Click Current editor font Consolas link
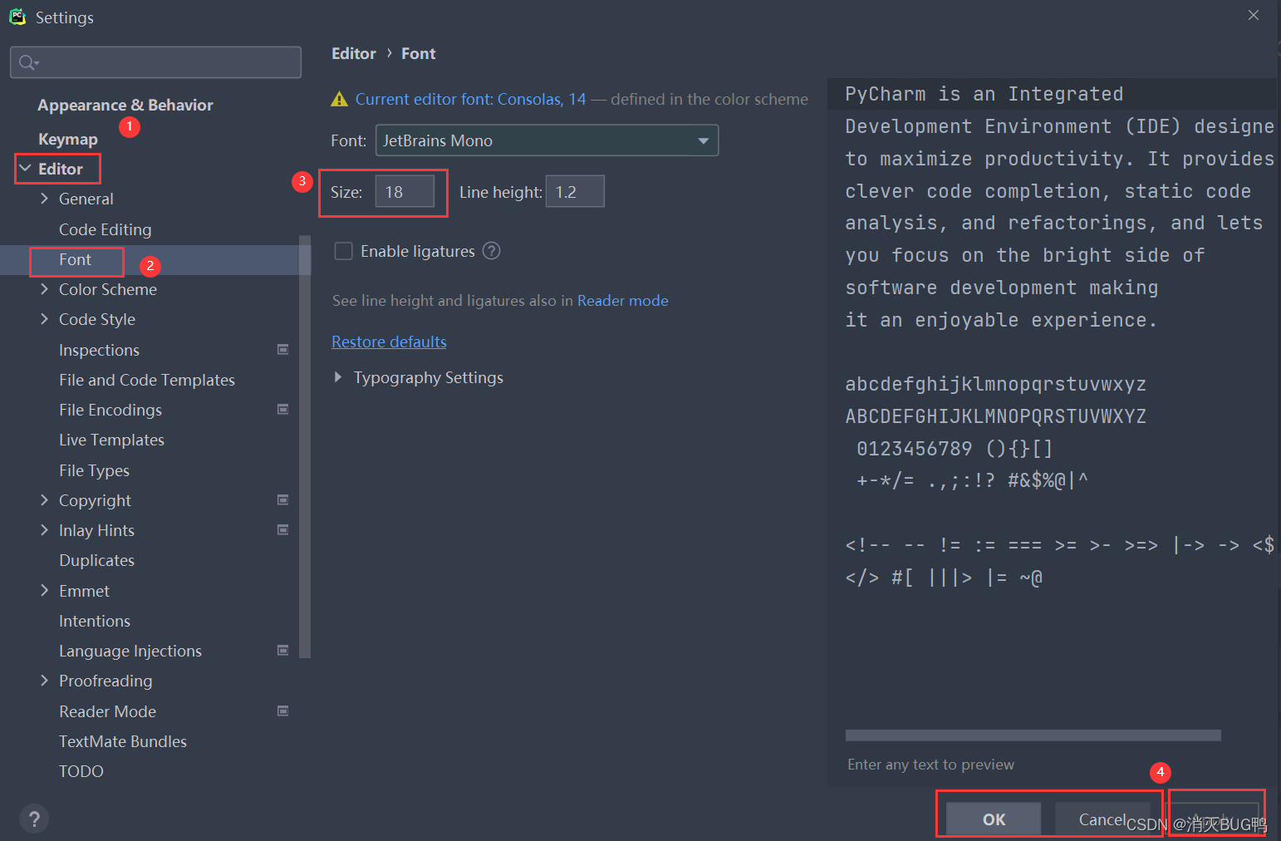The width and height of the screenshot is (1281, 841). click(x=470, y=99)
